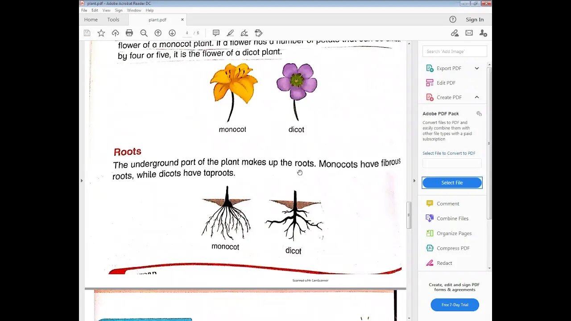Click the monocot flower picture
Viewport: 571px width, 321px height.
(x=234, y=92)
